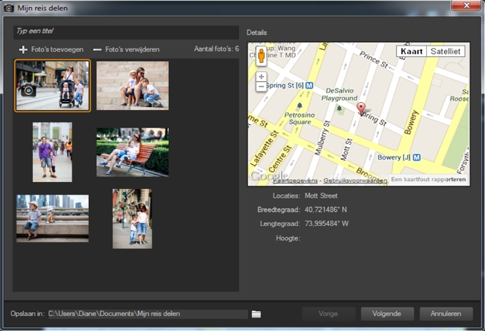Click the Opslaan in path field
Screen dimensions: 485x331
[147, 314]
